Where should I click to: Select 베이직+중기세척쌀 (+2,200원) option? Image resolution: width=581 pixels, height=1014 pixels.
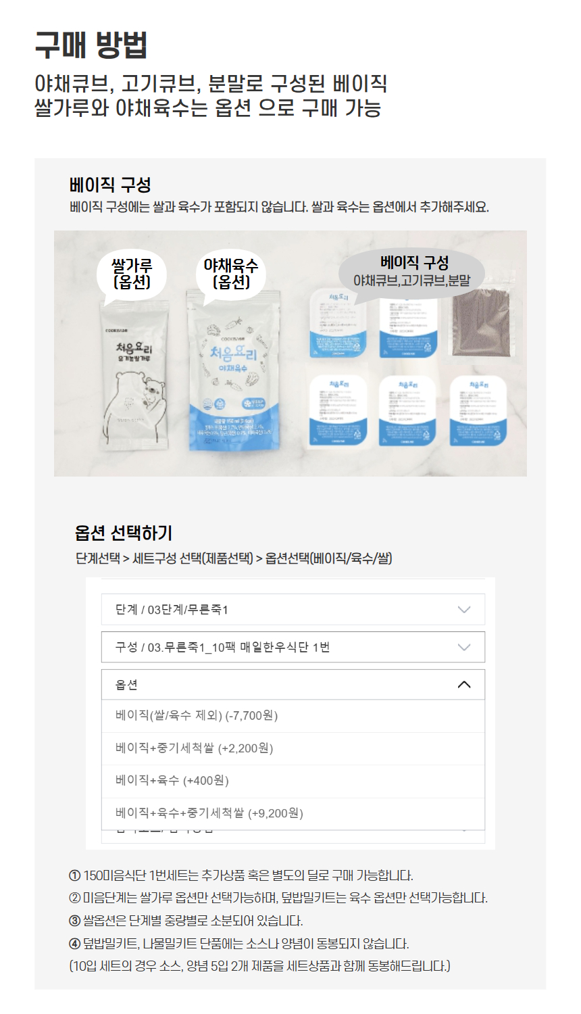293,748
